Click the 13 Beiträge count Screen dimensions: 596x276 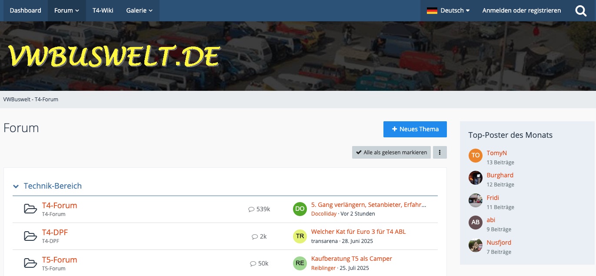click(500, 163)
